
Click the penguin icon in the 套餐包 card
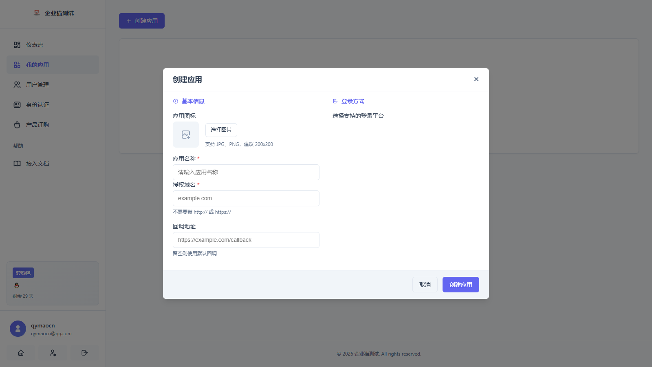(x=17, y=285)
